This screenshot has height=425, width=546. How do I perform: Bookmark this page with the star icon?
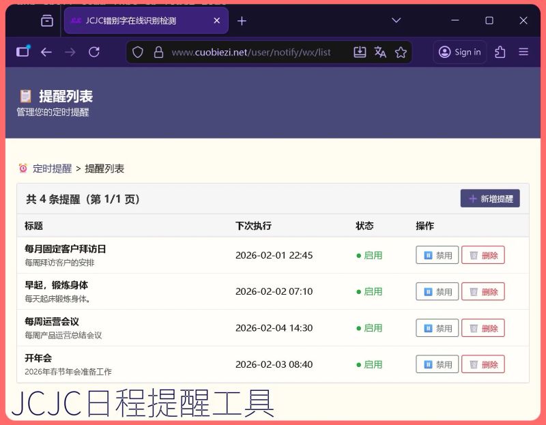coord(401,51)
